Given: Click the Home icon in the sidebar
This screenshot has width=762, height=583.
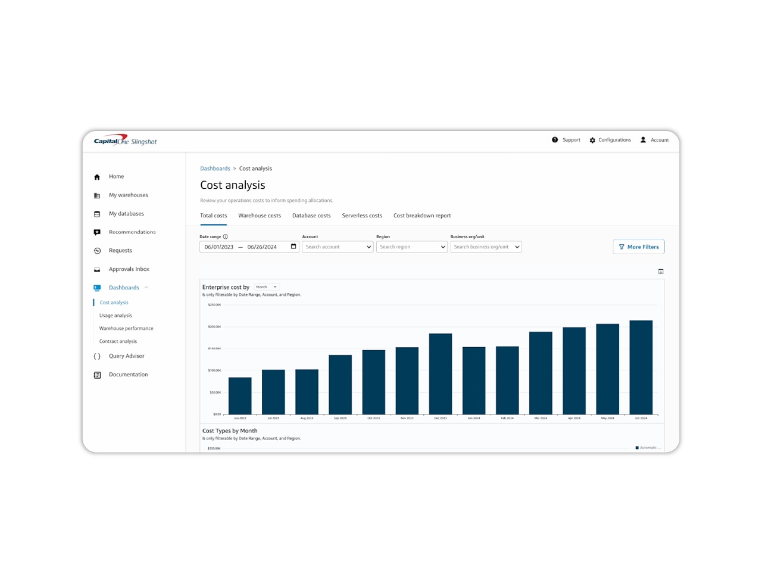Looking at the screenshot, I should pyautogui.click(x=97, y=176).
